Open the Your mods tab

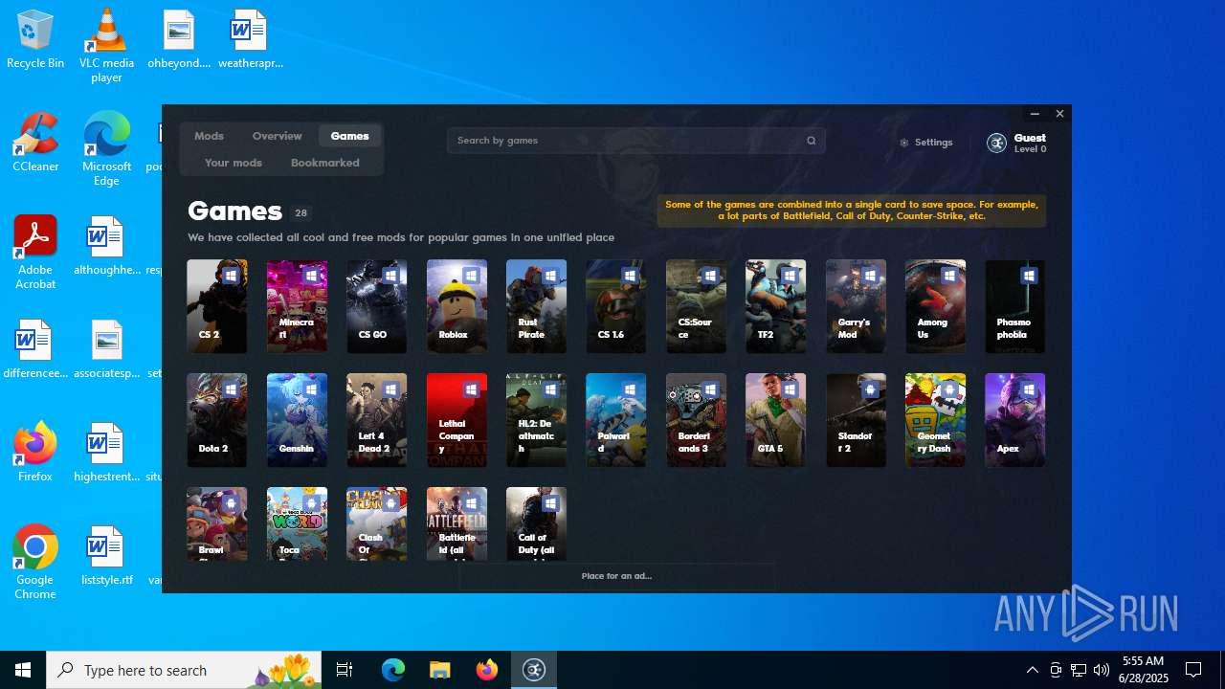(x=234, y=163)
